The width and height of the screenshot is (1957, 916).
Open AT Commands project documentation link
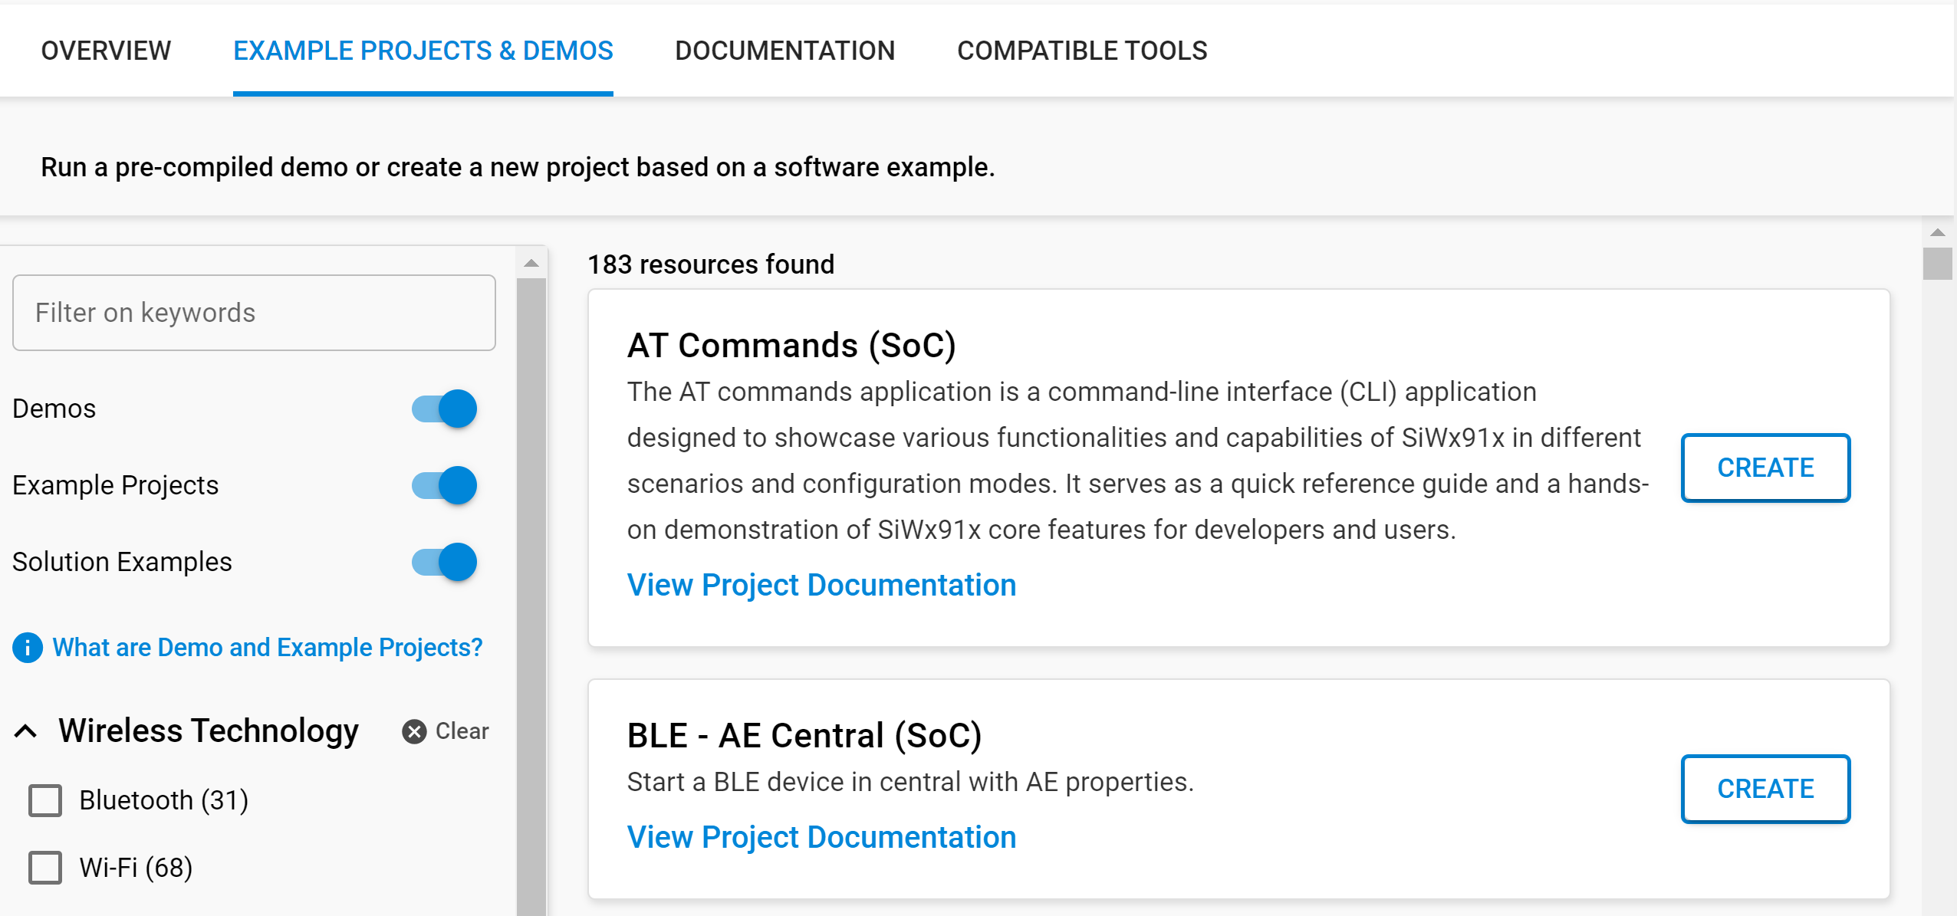pos(821,585)
